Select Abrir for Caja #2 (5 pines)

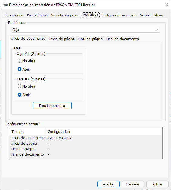[24, 95]
